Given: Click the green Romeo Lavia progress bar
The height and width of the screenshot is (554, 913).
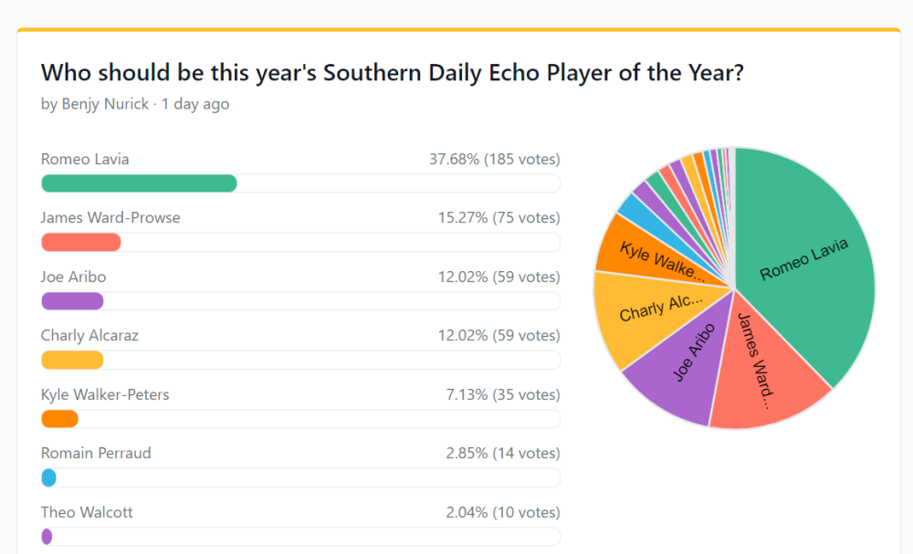Looking at the screenshot, I should (x=139, y=183).
